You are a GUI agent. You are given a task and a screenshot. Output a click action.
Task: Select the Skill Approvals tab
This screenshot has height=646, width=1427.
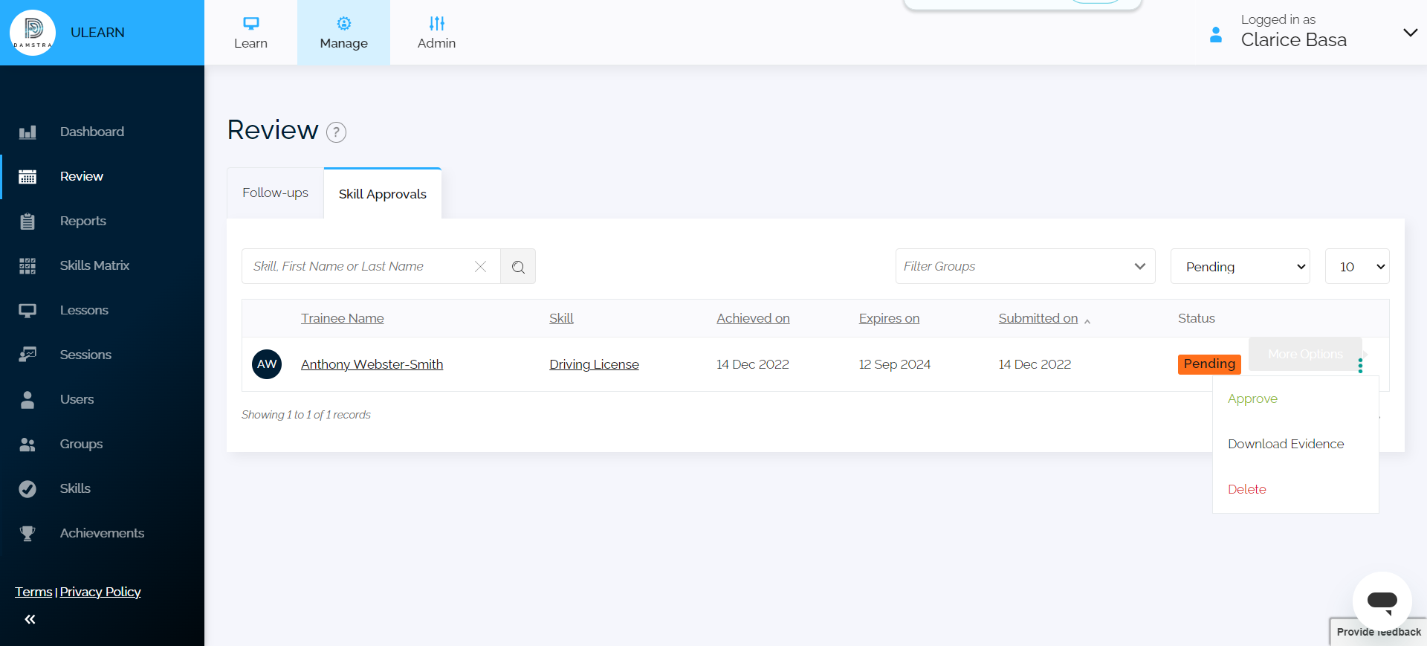383,193
